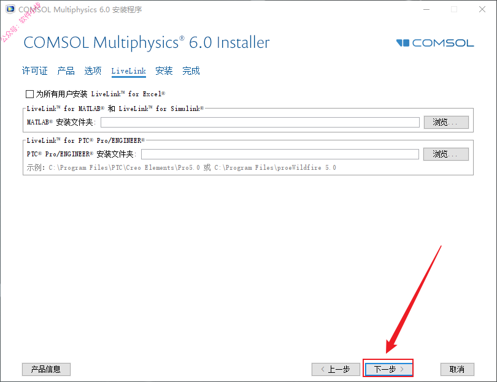This screenshot has height=382, width=497.
Task: Click the PTC Pro/ENGINEER folder field
Action: (280, 155)
